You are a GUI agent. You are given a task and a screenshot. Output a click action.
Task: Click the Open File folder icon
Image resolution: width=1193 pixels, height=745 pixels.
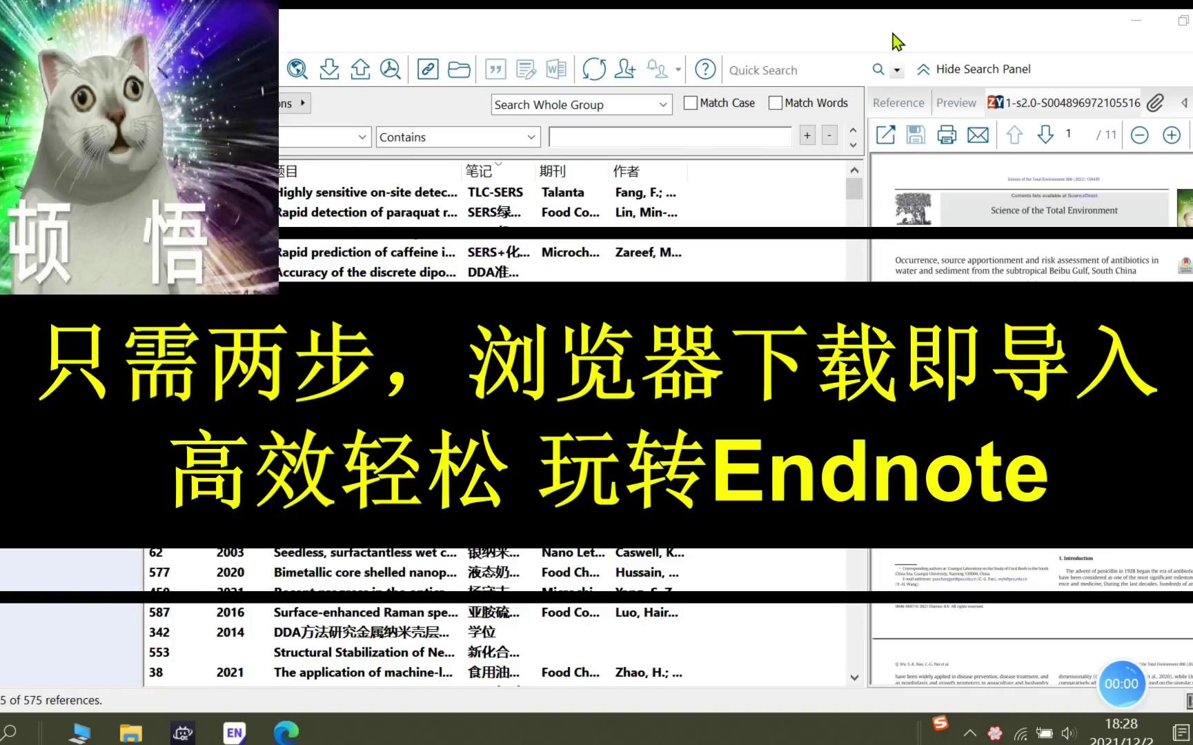(x=459, y=69)
